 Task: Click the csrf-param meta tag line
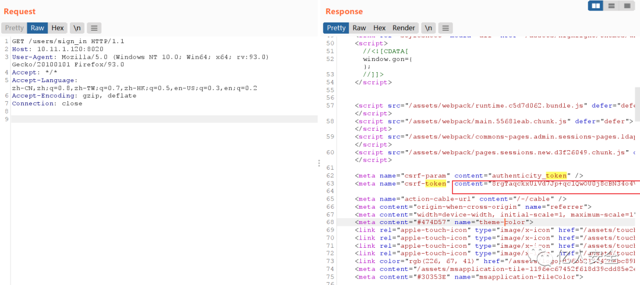pos(469,176)
